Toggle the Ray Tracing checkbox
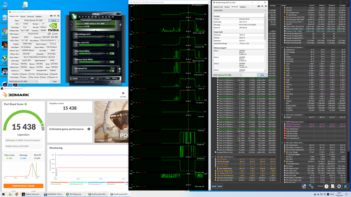 pyautogui.click(x=29, y=77)
